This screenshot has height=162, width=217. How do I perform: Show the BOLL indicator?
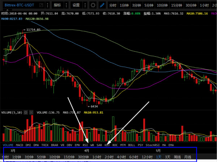132,145
